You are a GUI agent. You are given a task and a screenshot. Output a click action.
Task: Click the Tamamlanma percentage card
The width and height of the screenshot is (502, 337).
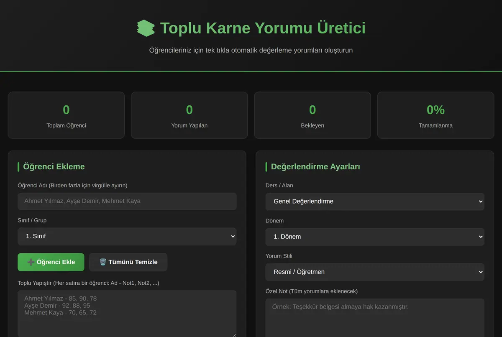coord(435,115)
